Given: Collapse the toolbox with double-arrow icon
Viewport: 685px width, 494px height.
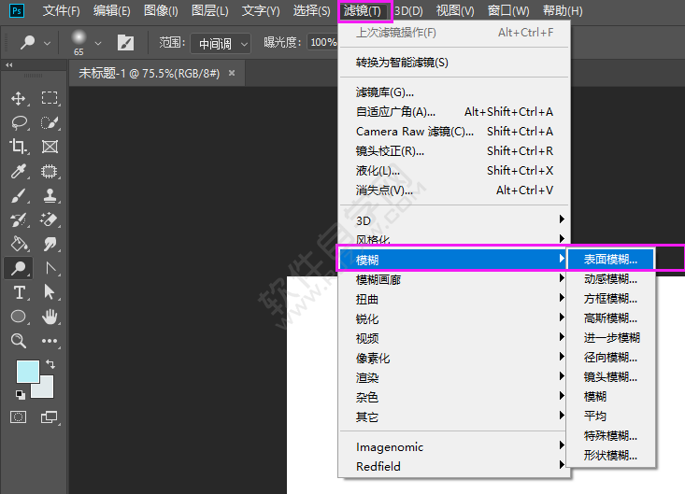Looking at the screenshot, I should [9, 64].
